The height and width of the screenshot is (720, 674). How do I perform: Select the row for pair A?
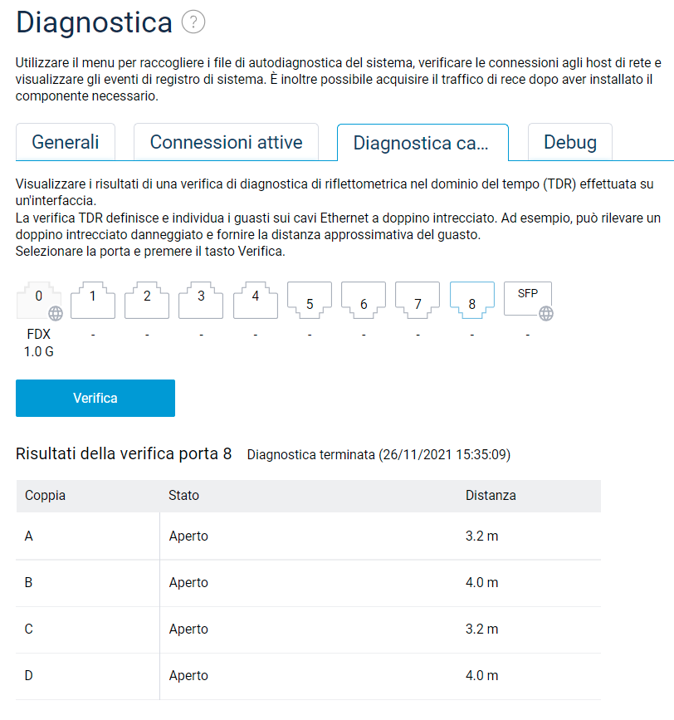tap(307, 536)
